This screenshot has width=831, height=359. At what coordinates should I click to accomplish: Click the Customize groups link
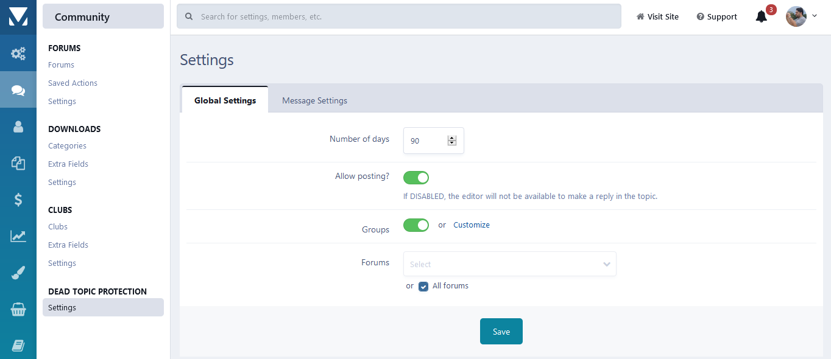tap(472, 225)
